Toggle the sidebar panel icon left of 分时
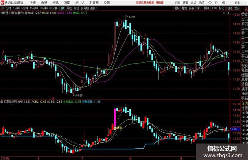Screen dimensions: 248x160 (x=2, y=8)
